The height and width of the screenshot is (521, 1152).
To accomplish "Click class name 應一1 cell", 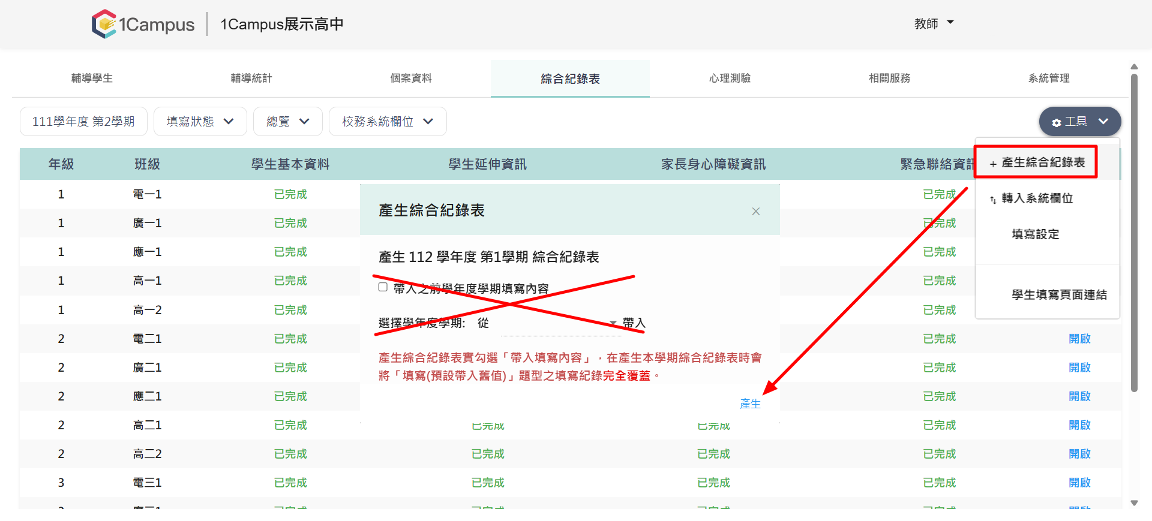I will [x=147, y=252].
